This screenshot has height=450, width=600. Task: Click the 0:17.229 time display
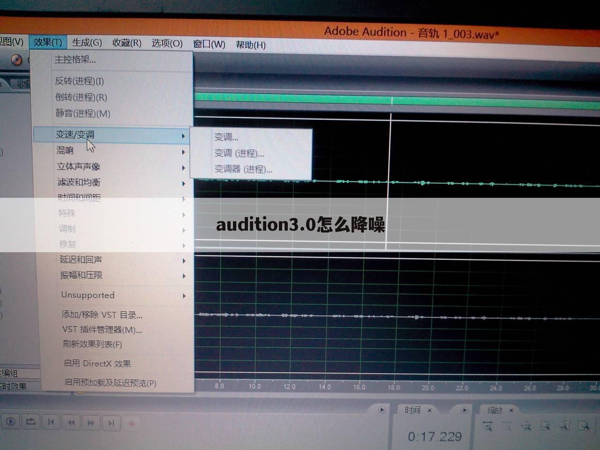tap(435, 437)
